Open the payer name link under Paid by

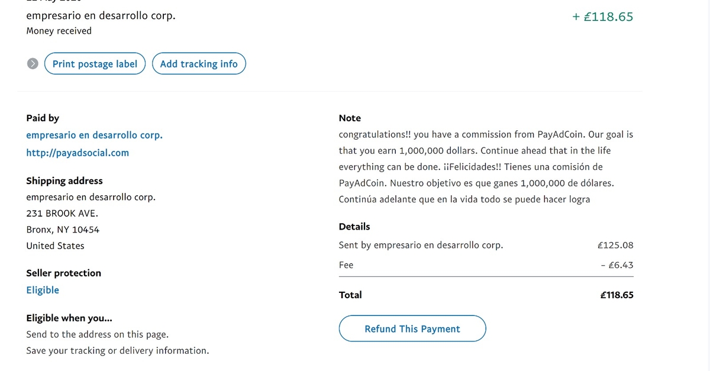(94, 135)
